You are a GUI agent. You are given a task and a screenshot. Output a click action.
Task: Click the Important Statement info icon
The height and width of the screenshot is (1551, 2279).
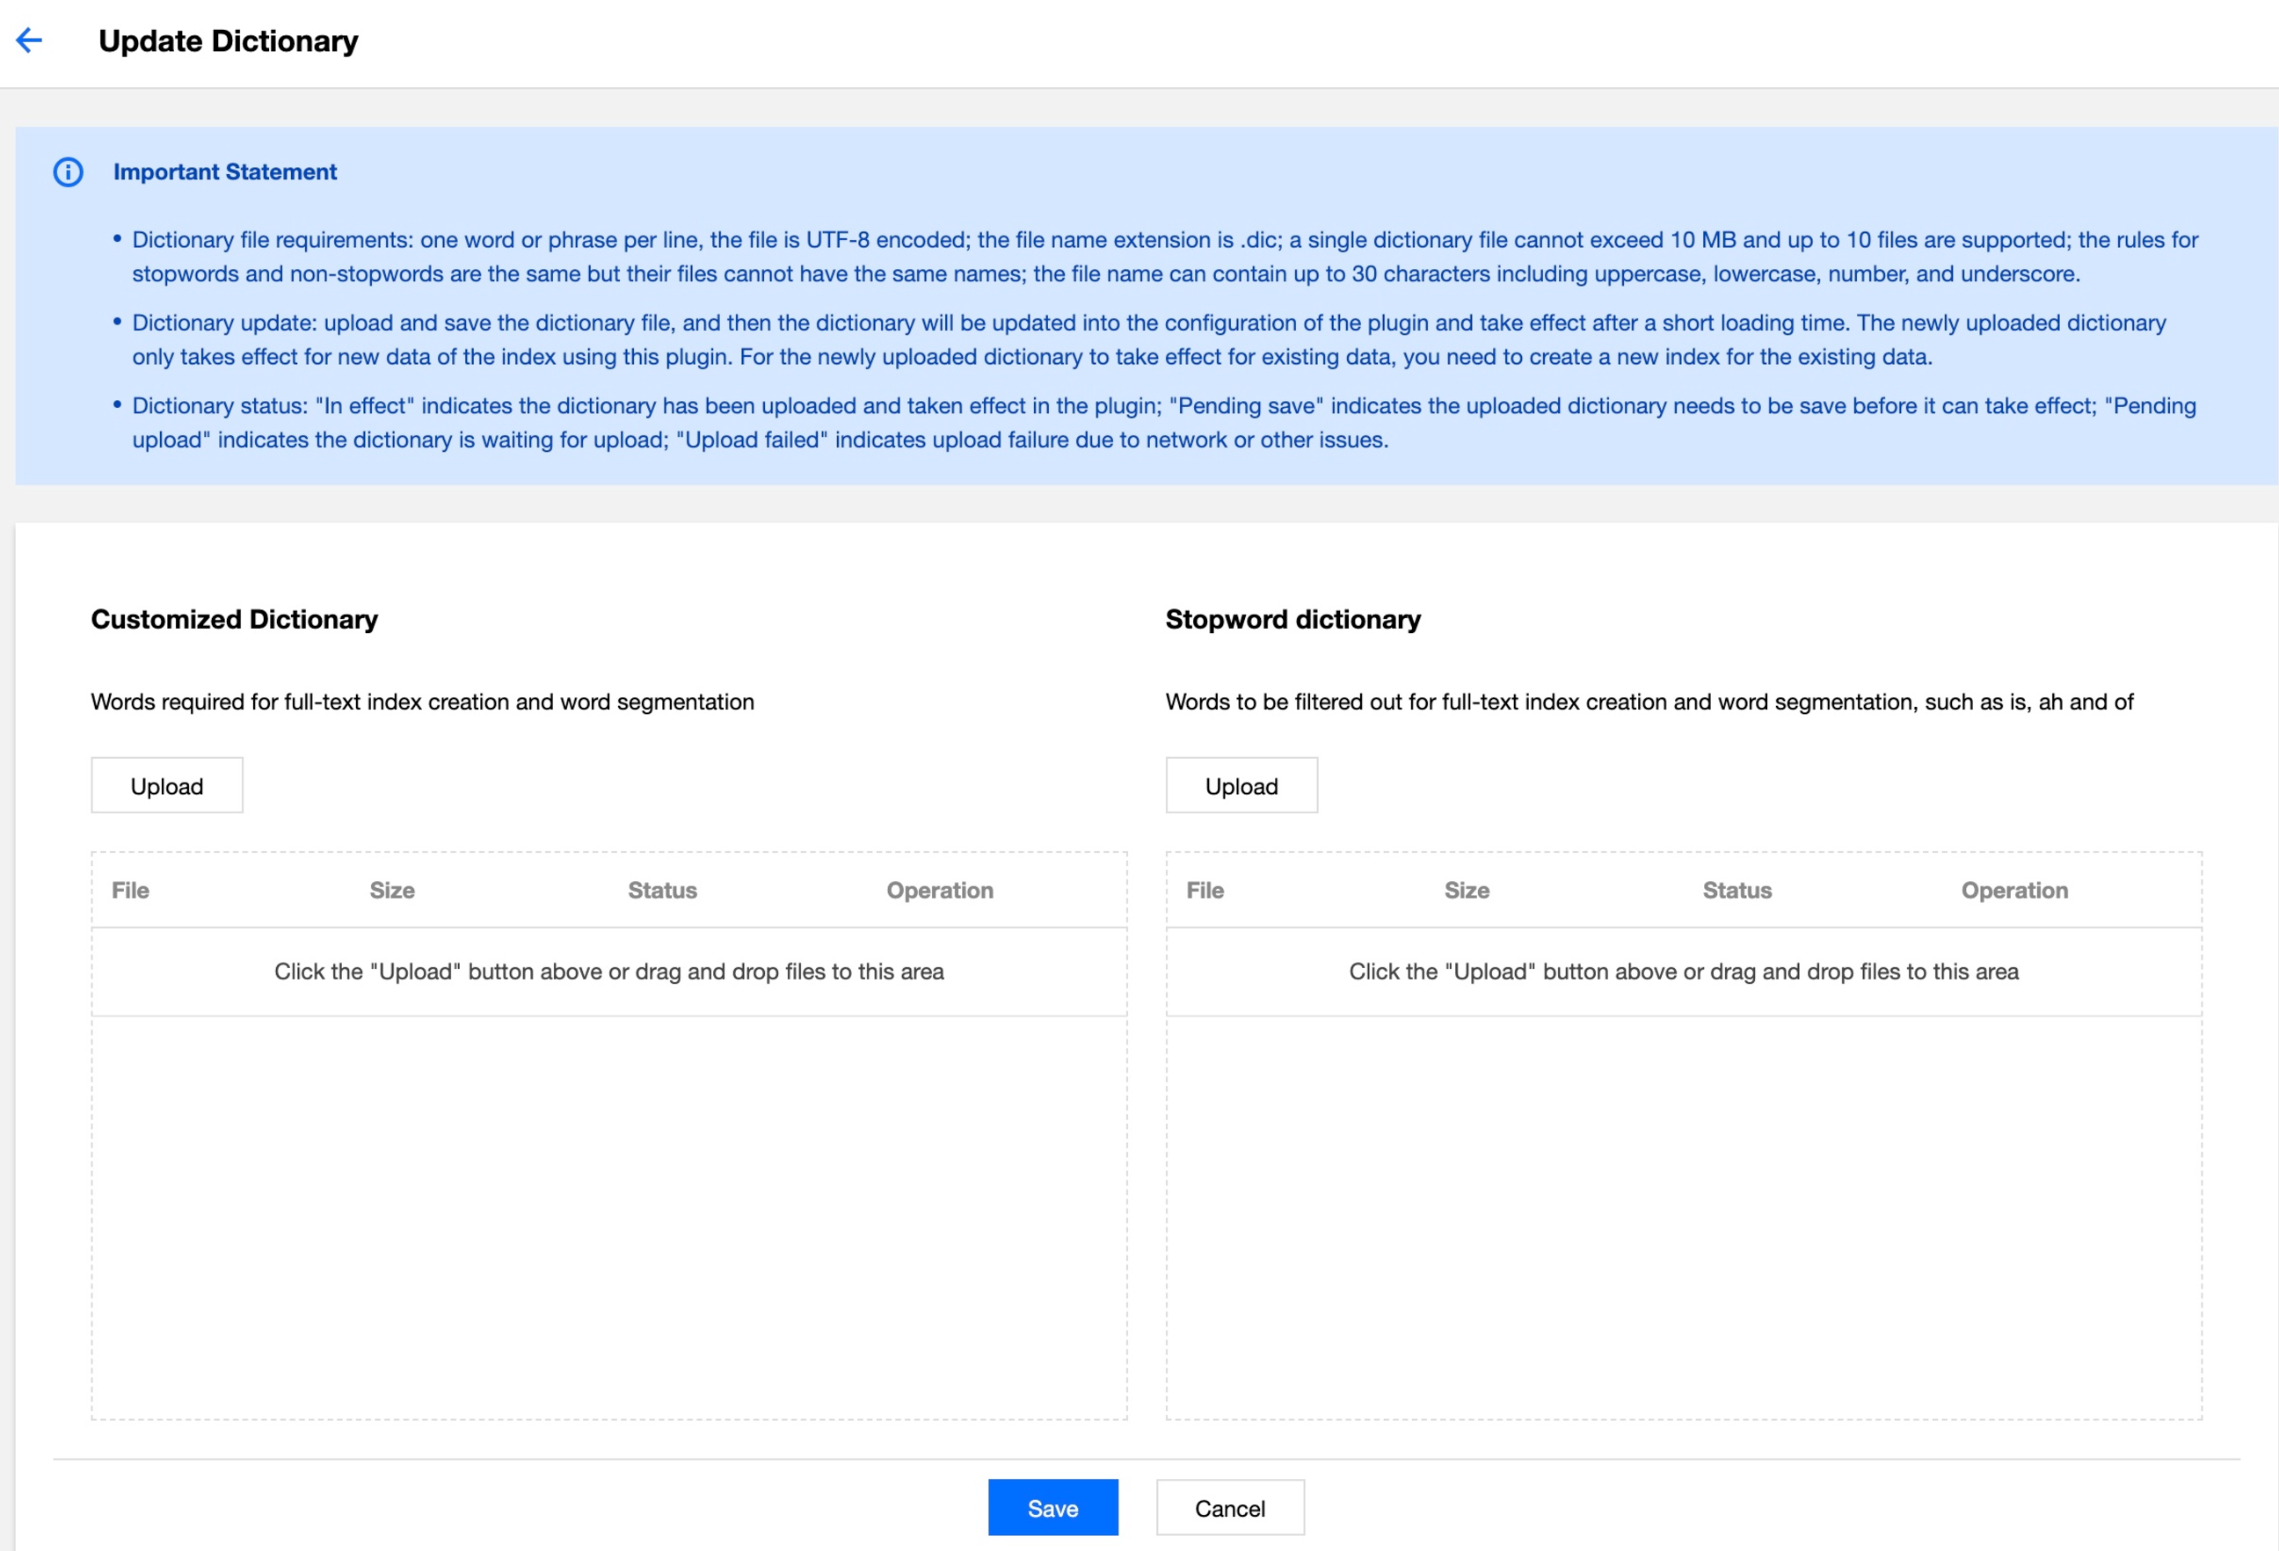68,172
